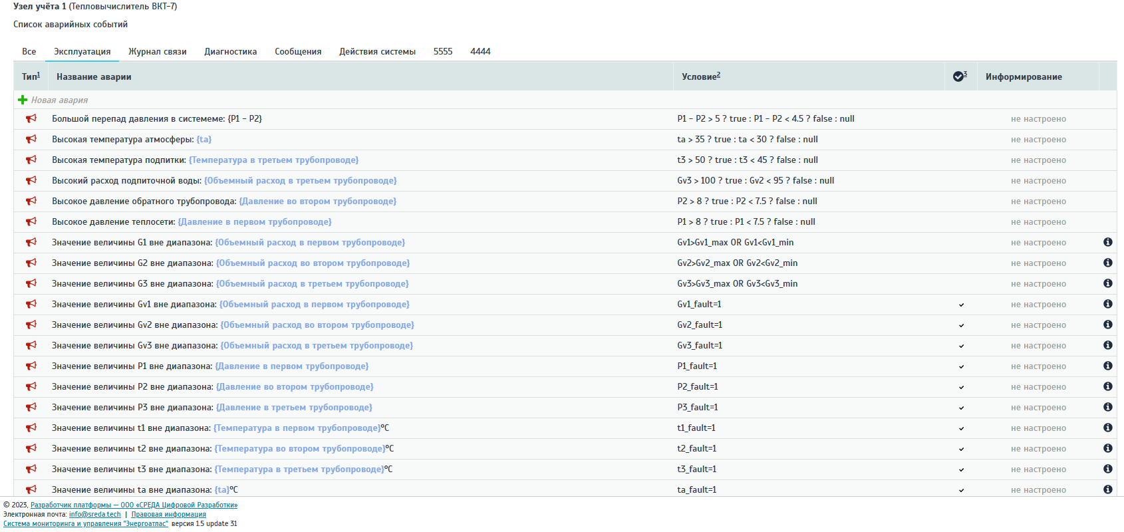Open the 'Диагностика' tab

tap(230, 52)
